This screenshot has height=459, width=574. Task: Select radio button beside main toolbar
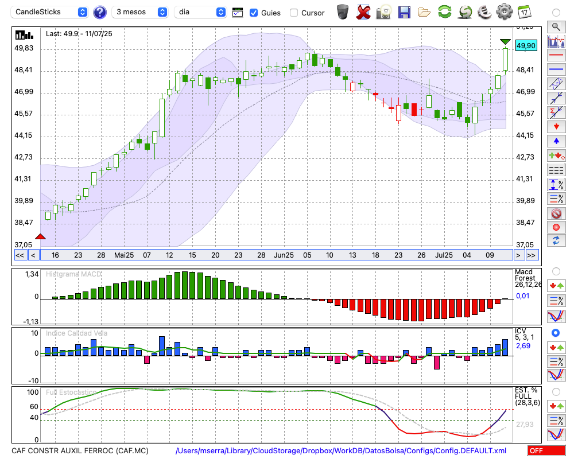[556, 13]
